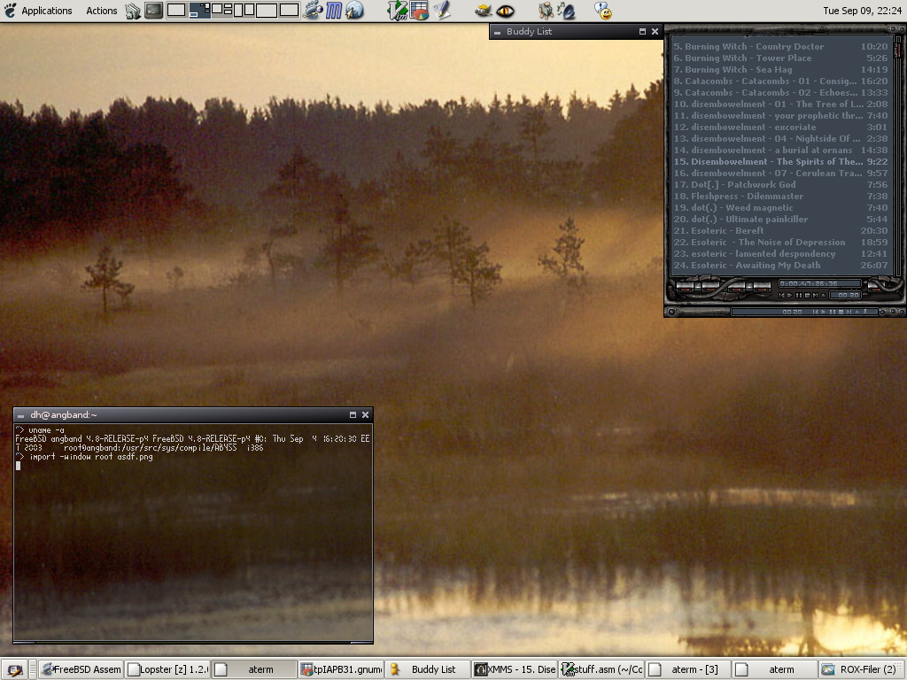Viewport: 907px width, 680px height.
Task: Click the show desktop icon in taskbar
Action: (15, 669)
